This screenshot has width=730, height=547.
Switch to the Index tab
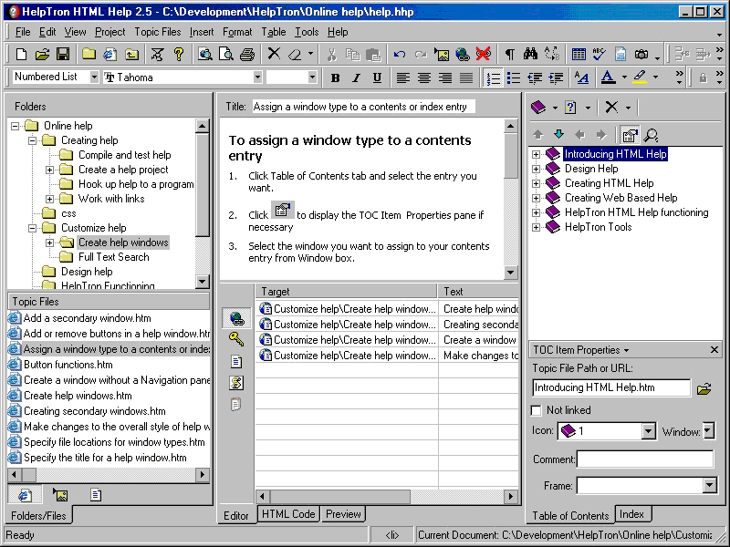pos(631,514)
